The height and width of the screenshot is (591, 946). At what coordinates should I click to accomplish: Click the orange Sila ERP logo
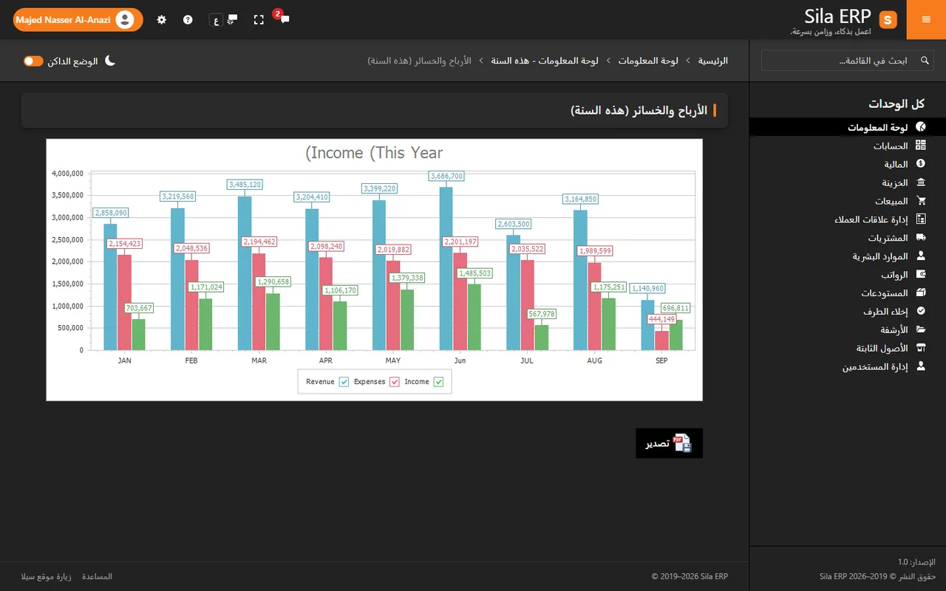(888, 20)
